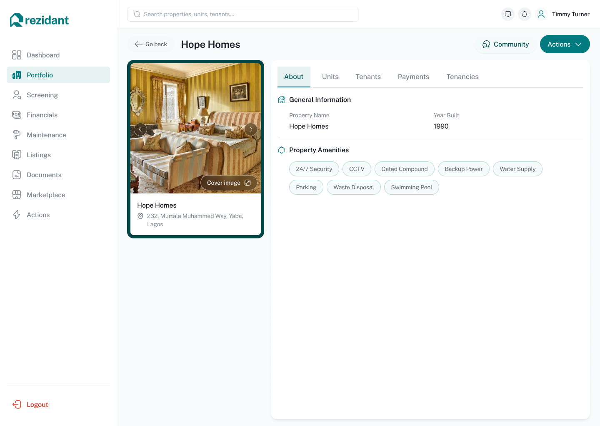Open the Marketplace storefront icon
The image size is (600, 426).
pos(17,195)
